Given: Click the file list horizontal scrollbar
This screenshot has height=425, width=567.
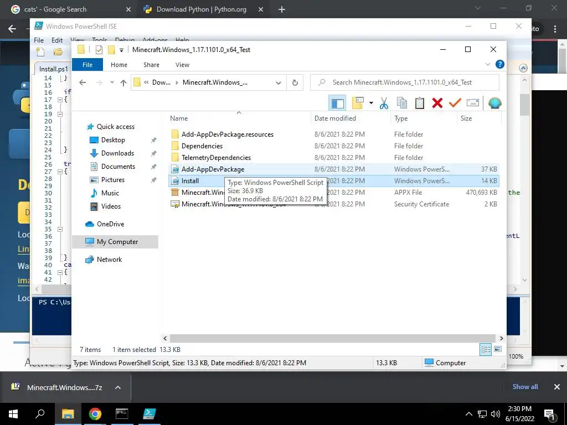Looking at the screenshot, I should coord(333,338).
